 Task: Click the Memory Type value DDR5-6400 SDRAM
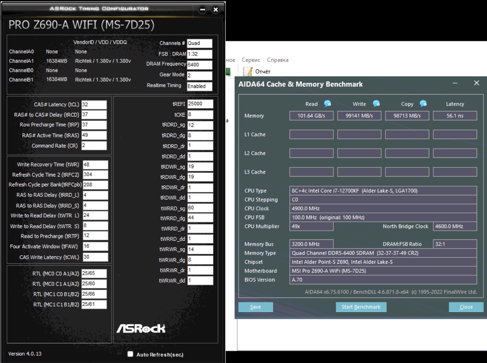coord(383,253)
